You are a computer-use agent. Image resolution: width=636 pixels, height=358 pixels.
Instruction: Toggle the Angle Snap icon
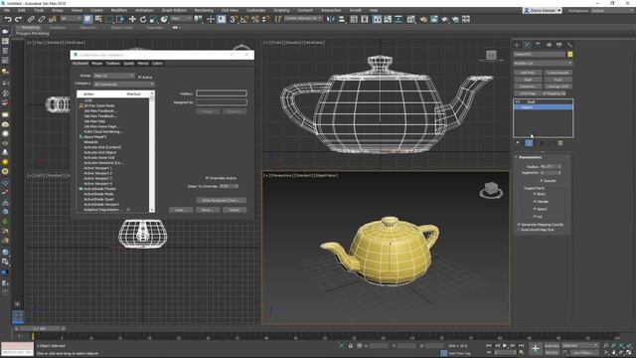click(x=244, y=19)
